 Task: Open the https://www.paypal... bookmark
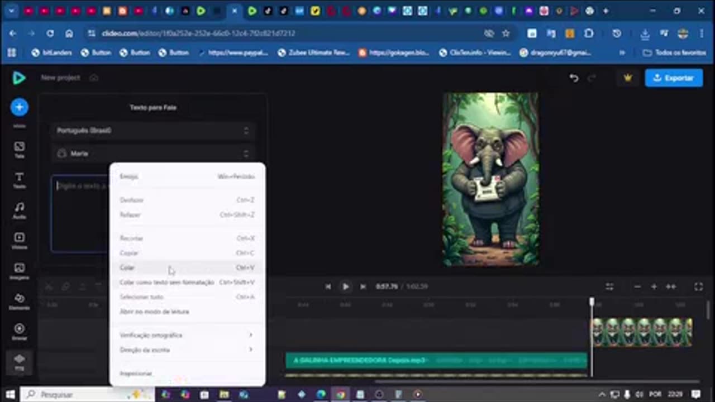(233, 52)
